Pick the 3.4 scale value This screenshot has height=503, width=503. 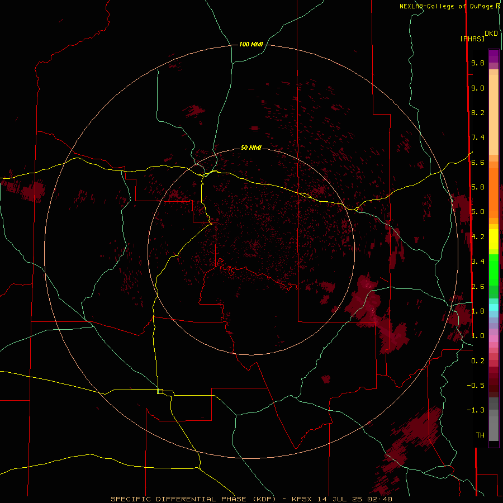(x=478, y=262)
